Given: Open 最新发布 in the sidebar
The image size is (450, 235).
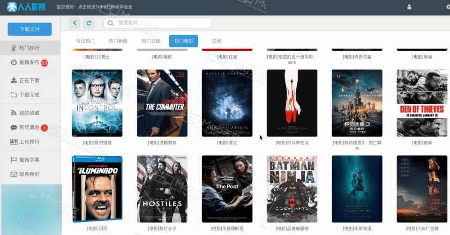Looking at the screenshot, I should tap(30, 63).
